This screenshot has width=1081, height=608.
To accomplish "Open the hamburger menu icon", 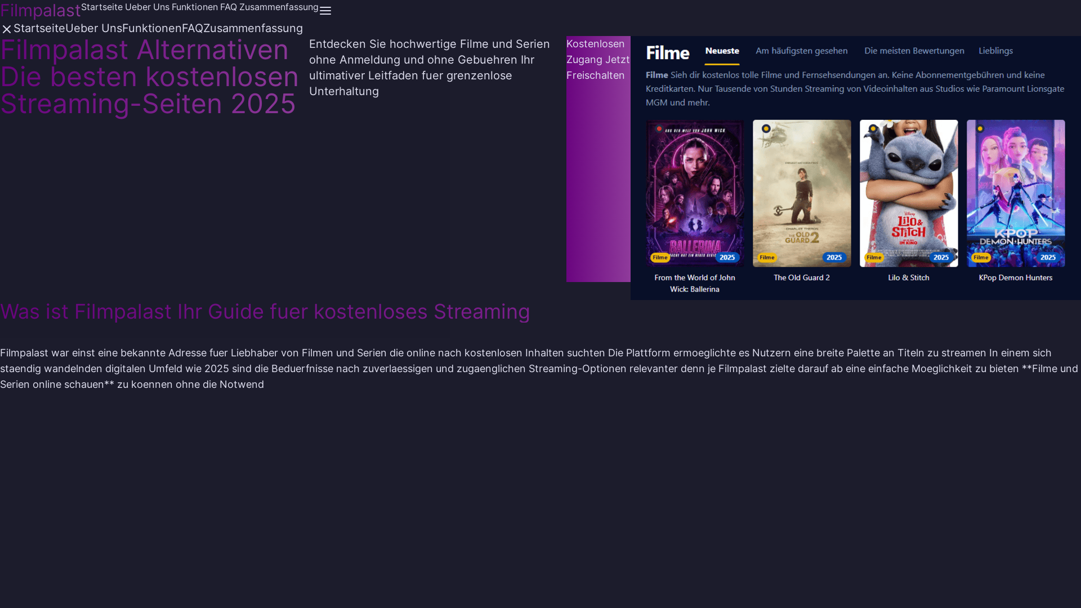I will (x=325, y=11).
